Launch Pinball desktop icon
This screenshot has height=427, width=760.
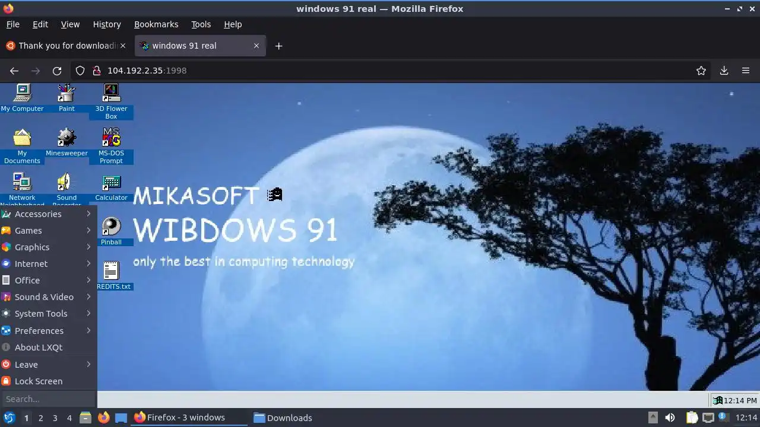pos(111,231)
